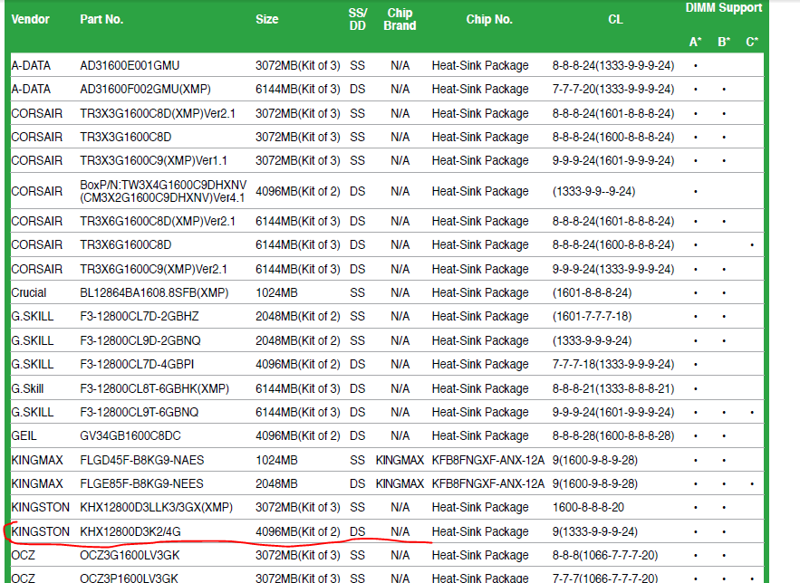This screenshot has height=583, width=800.
Task: Click the CL column header
Action: (x=615, y=19)
